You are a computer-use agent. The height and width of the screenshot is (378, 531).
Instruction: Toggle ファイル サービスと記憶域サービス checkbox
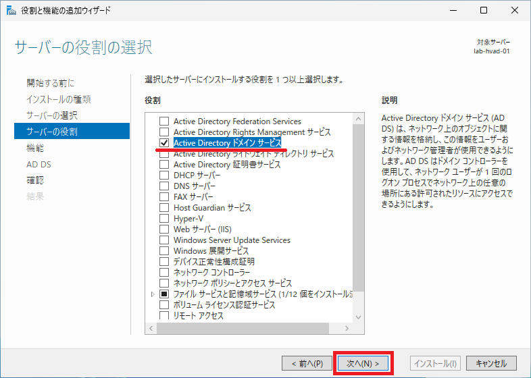(x=164, y=294)
